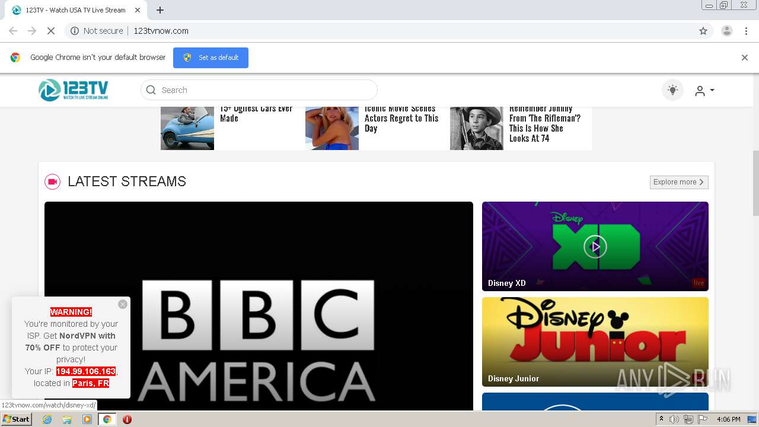The height and width of the screenshot is (427, 759).
Task: Bookmark this page with the star icon
Action: point(703,31)
